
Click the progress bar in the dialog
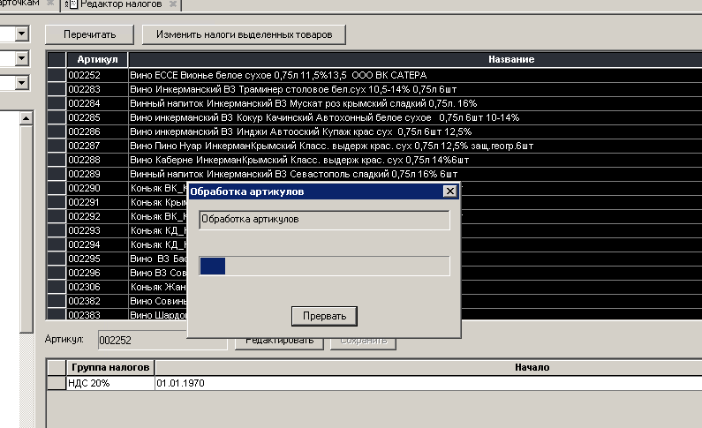point(325,267)
